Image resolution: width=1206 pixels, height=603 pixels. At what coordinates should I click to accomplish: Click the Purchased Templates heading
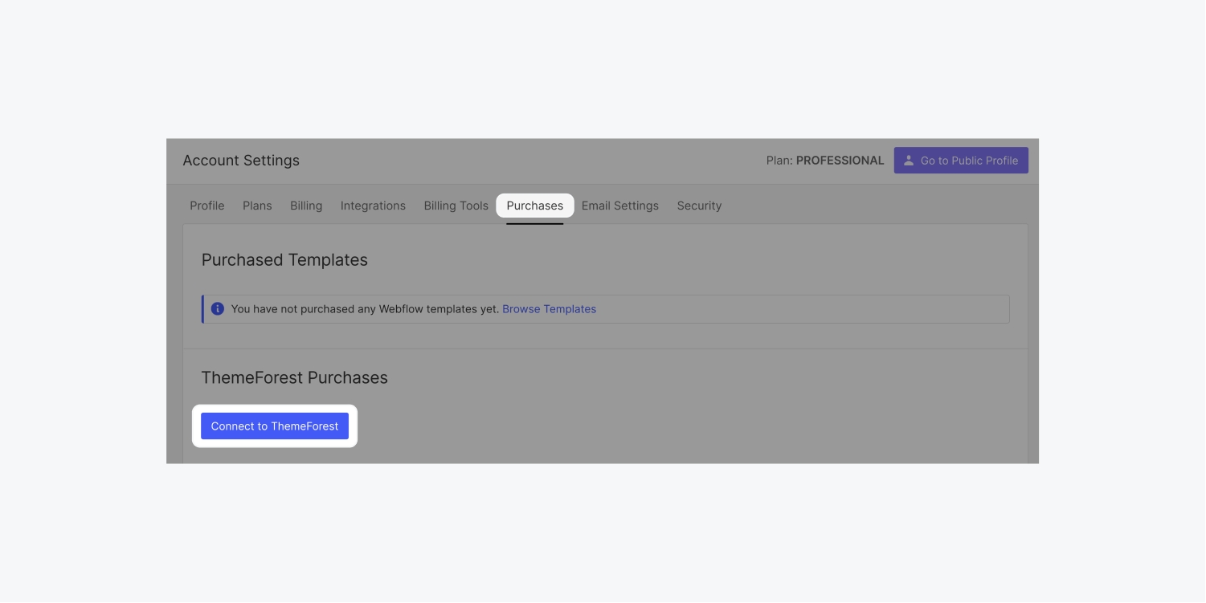coord(284,260)
